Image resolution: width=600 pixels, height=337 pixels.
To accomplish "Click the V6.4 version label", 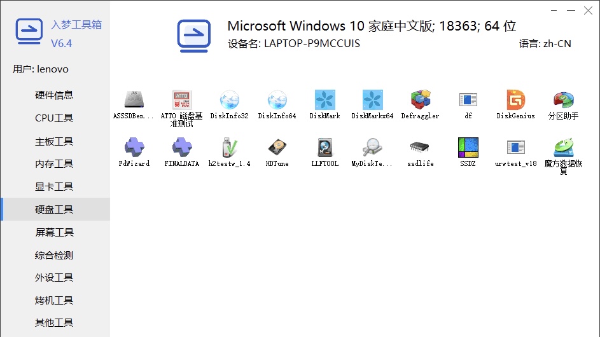I will 61,43.
